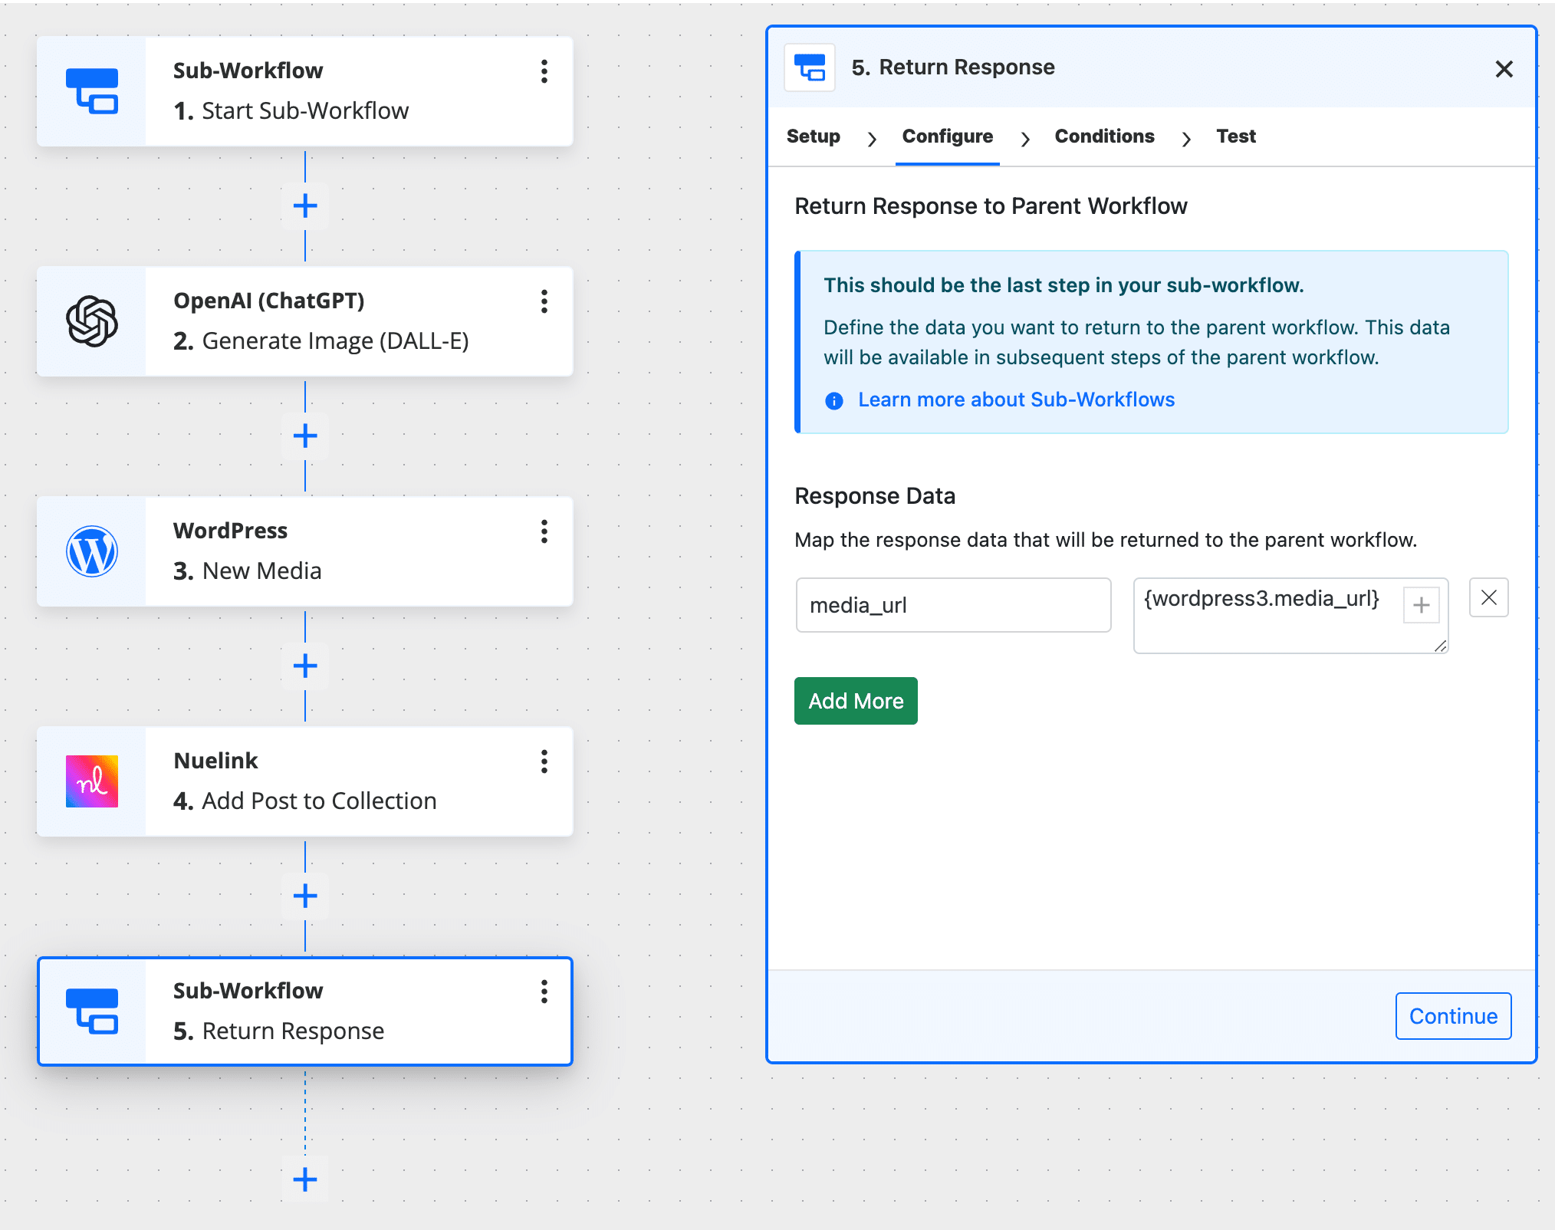The width and height of the screenshot is (1555, 1230).
Task: Click the media_url key input field
Action: [x=953, y=605]
